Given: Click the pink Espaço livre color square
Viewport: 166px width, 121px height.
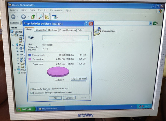Looking at the screenshot, I should pos(30,59).
